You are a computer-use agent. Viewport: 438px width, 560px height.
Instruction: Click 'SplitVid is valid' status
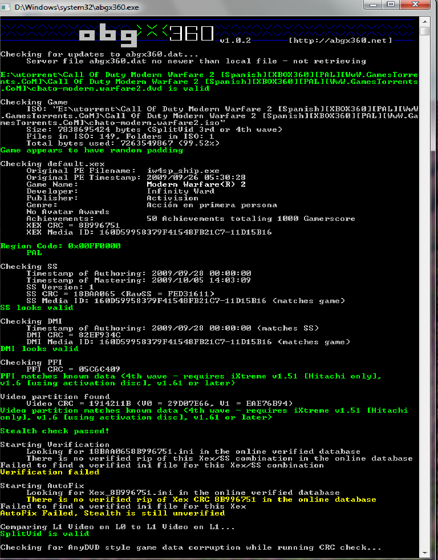tap(44, 534)
